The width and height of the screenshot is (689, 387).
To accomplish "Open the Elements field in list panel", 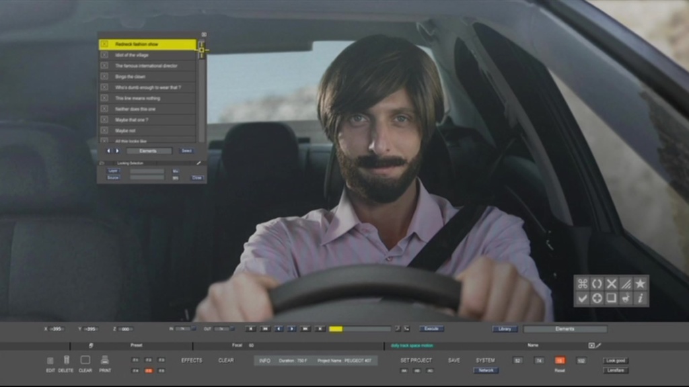I will tap(149, 151).
